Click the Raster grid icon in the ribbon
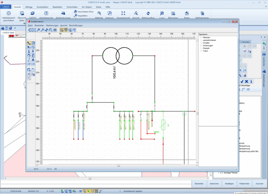This screenshot has width=268, height=194. (187, 13)
